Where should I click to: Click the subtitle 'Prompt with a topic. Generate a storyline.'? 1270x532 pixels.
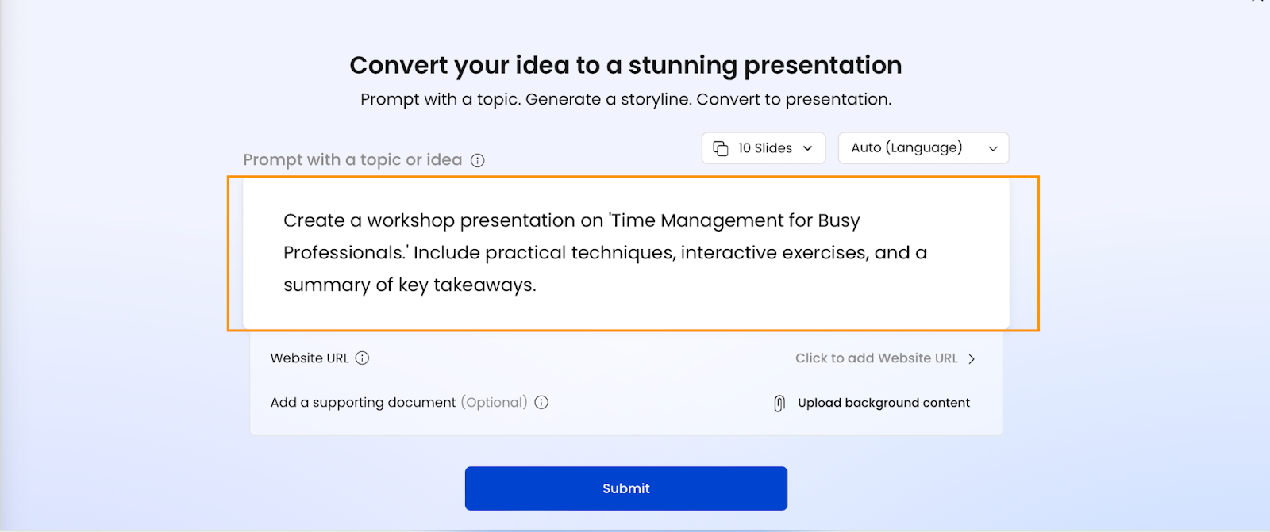[526, 100]
